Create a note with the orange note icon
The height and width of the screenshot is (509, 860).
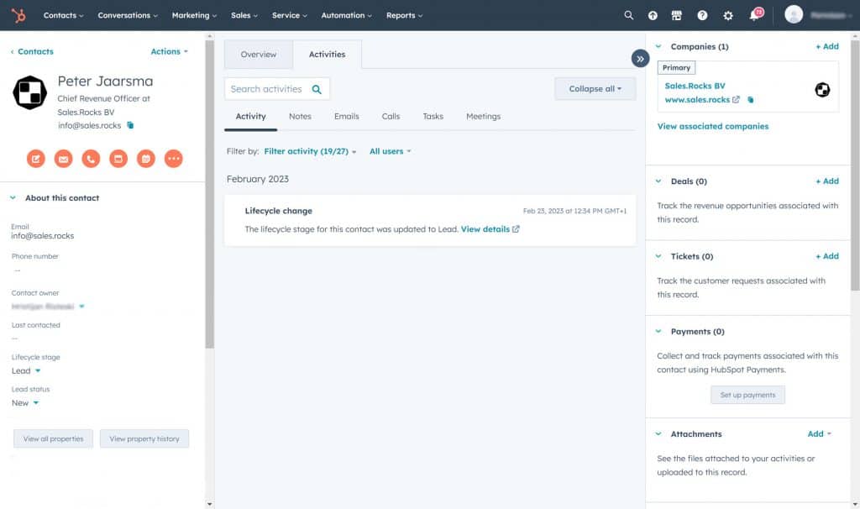tap(35, 158)
